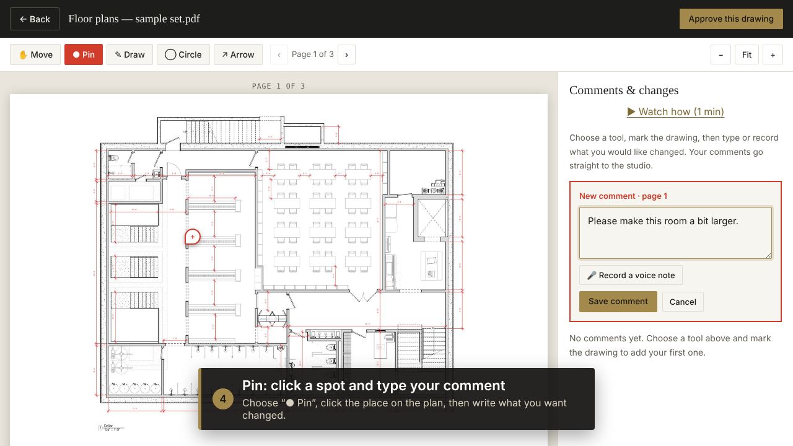The height and width of the screenshot is (446, 793).
Task: Zoom in with the plus button
Action: click(x=773, y=55)
